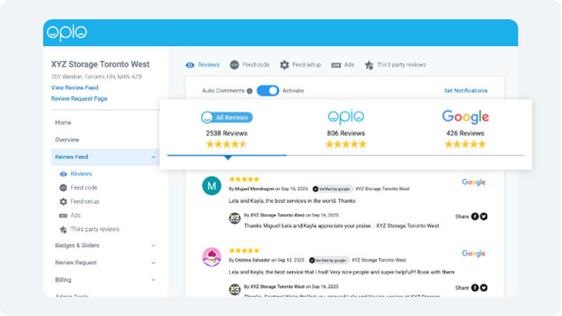Viewport: 562px width, 316px height.
Task: Filter reviews by Opio source
Action: 346,117
